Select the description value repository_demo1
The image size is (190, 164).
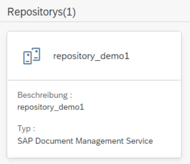(51, 107)
